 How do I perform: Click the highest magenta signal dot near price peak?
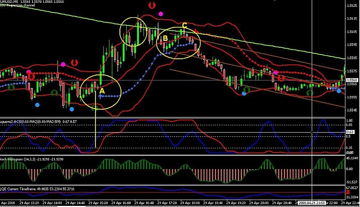(161, 14)
